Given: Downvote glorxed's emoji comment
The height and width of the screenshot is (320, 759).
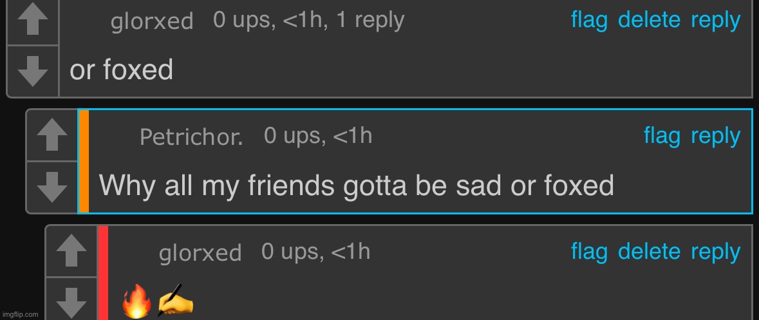Looking at the screenshot, I should [x=71, y=300].
